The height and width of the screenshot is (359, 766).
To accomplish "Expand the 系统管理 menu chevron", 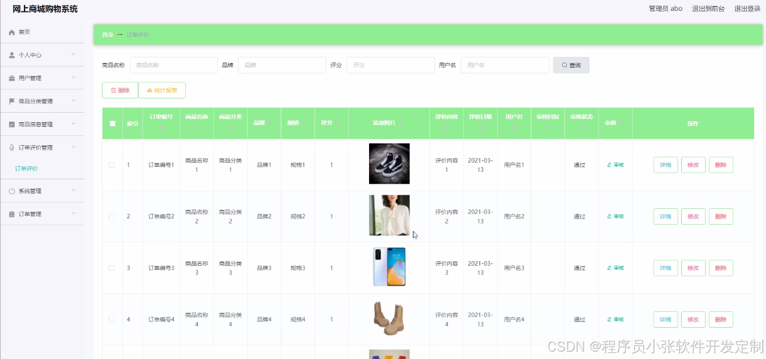I will pyautogui.click(x=73, y=191).
